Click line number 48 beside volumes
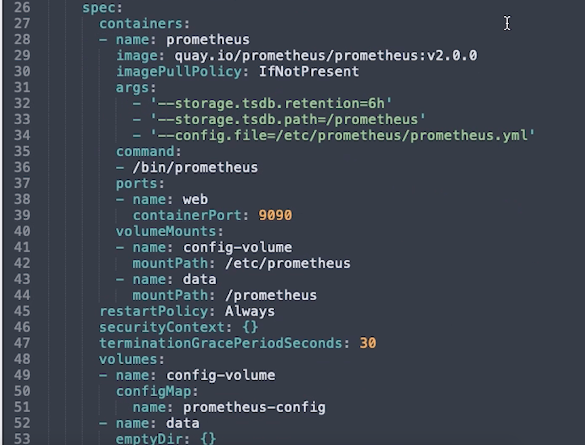 [22, 359]
